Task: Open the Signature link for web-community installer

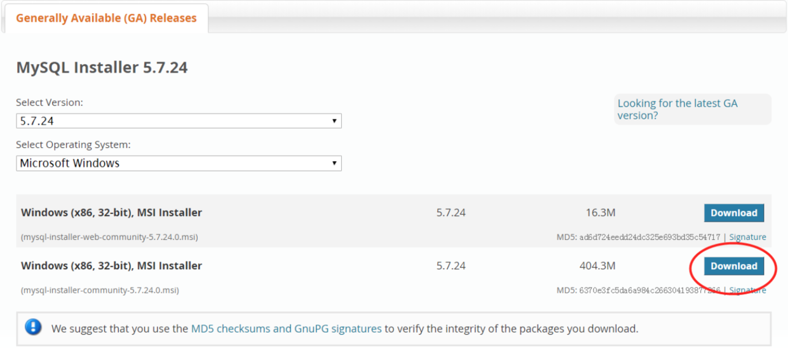Action: coord(747,237)
